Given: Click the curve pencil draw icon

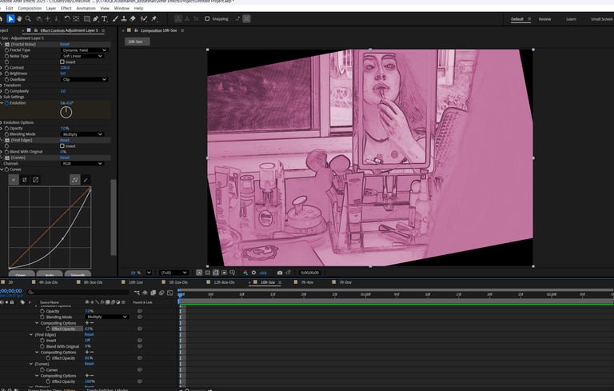Looking at the screenshot, I should 86,180.
